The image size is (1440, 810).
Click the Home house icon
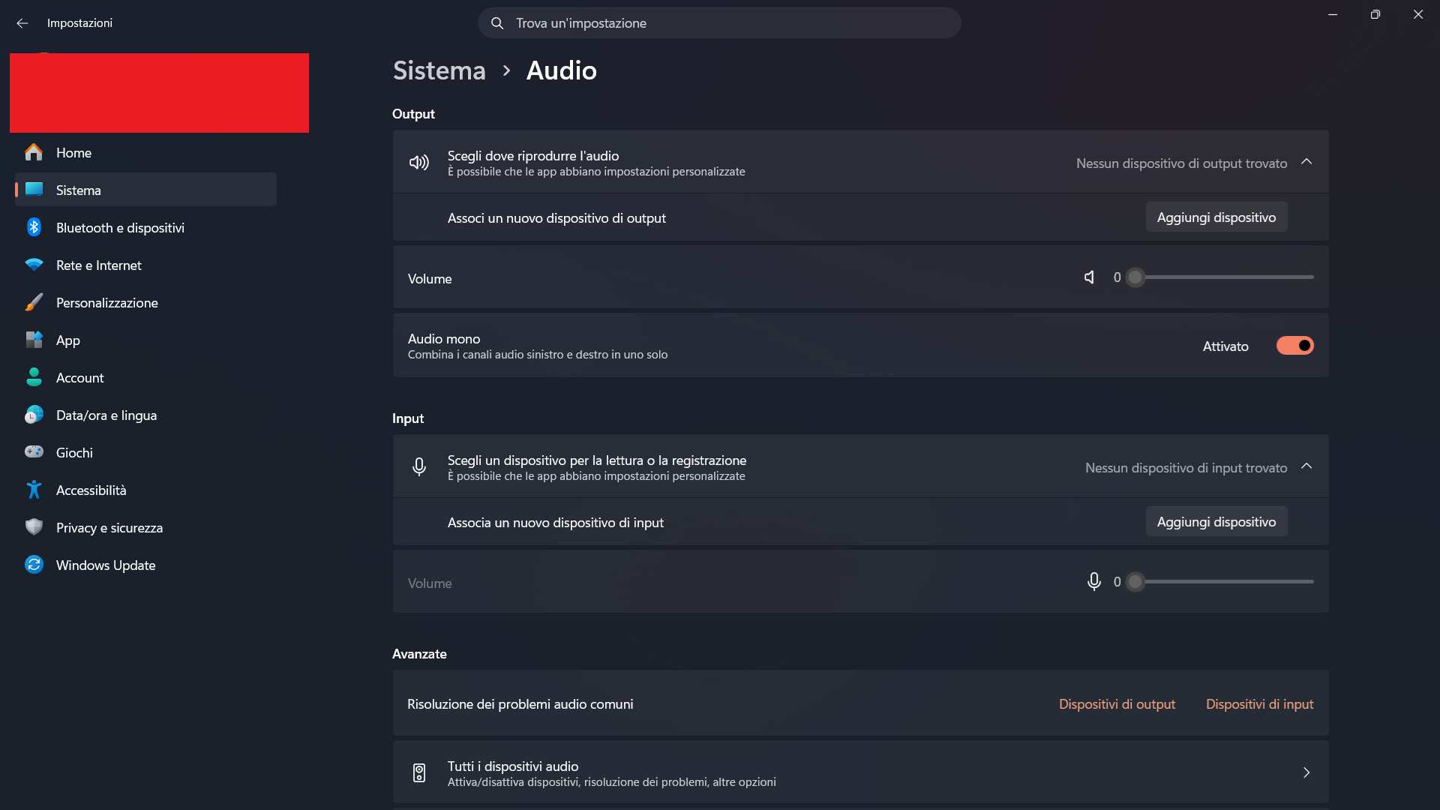(x=34, y=152)
